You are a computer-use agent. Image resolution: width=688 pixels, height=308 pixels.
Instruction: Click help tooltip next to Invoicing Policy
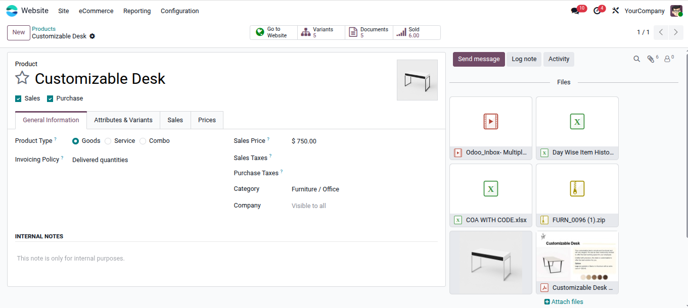click(x=62, y=158)
